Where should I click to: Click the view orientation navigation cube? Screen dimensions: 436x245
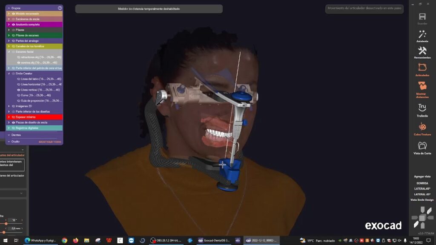(x=422, y=218)
